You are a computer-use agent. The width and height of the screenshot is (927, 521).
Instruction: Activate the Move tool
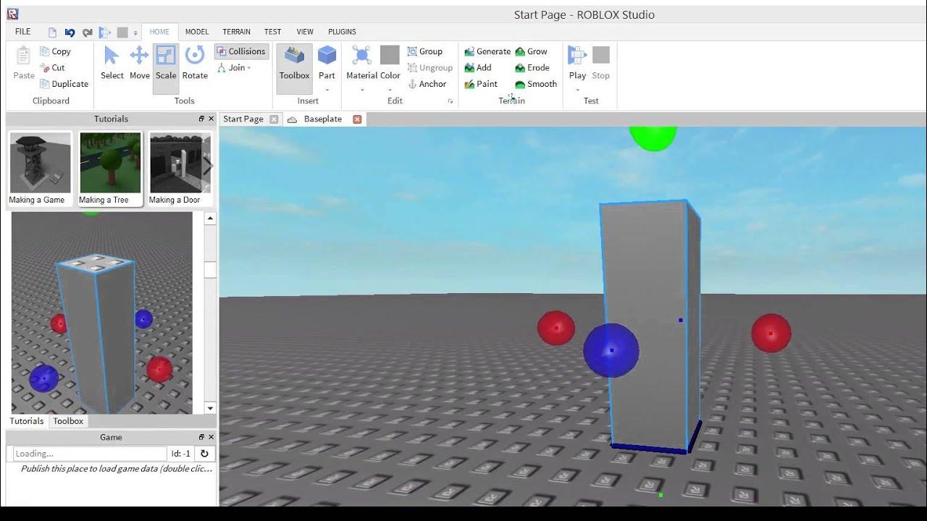point(140,63)
